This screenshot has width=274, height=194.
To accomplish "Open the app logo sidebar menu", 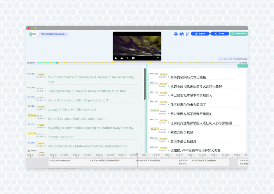I will tap(33, 34).
